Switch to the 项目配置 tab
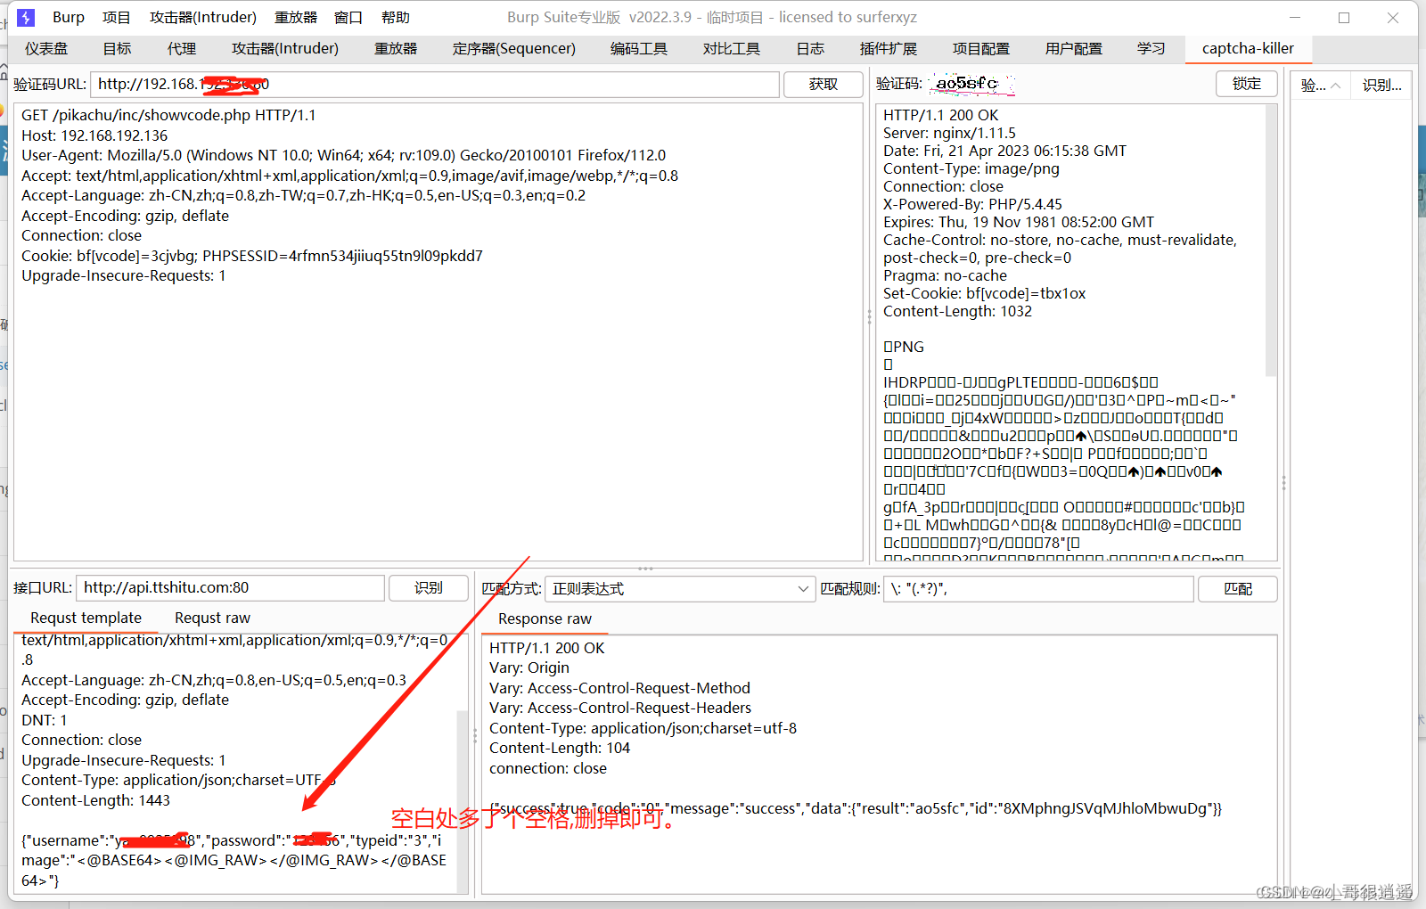Image resolution: width=1426 pixels, height=909 pixels. click(981, 48)
